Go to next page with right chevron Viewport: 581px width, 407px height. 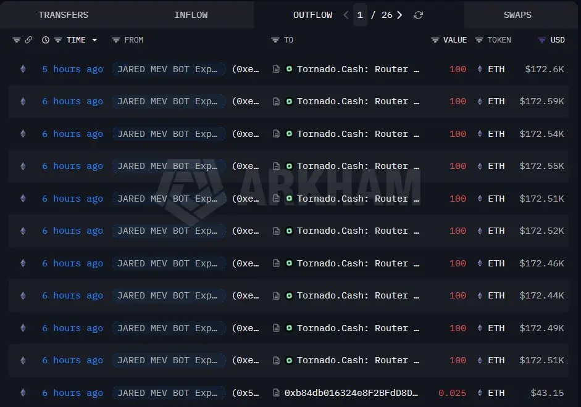click(399, 15)
